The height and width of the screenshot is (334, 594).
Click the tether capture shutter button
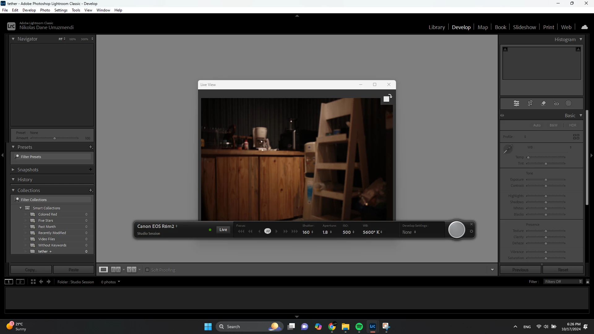[457, 230]
